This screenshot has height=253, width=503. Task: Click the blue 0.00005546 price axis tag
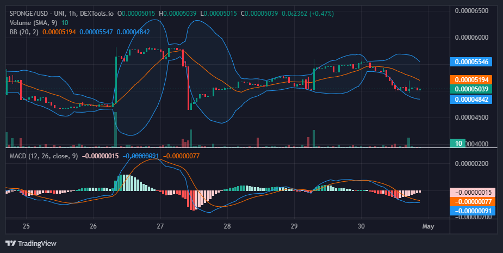point(471,61)
